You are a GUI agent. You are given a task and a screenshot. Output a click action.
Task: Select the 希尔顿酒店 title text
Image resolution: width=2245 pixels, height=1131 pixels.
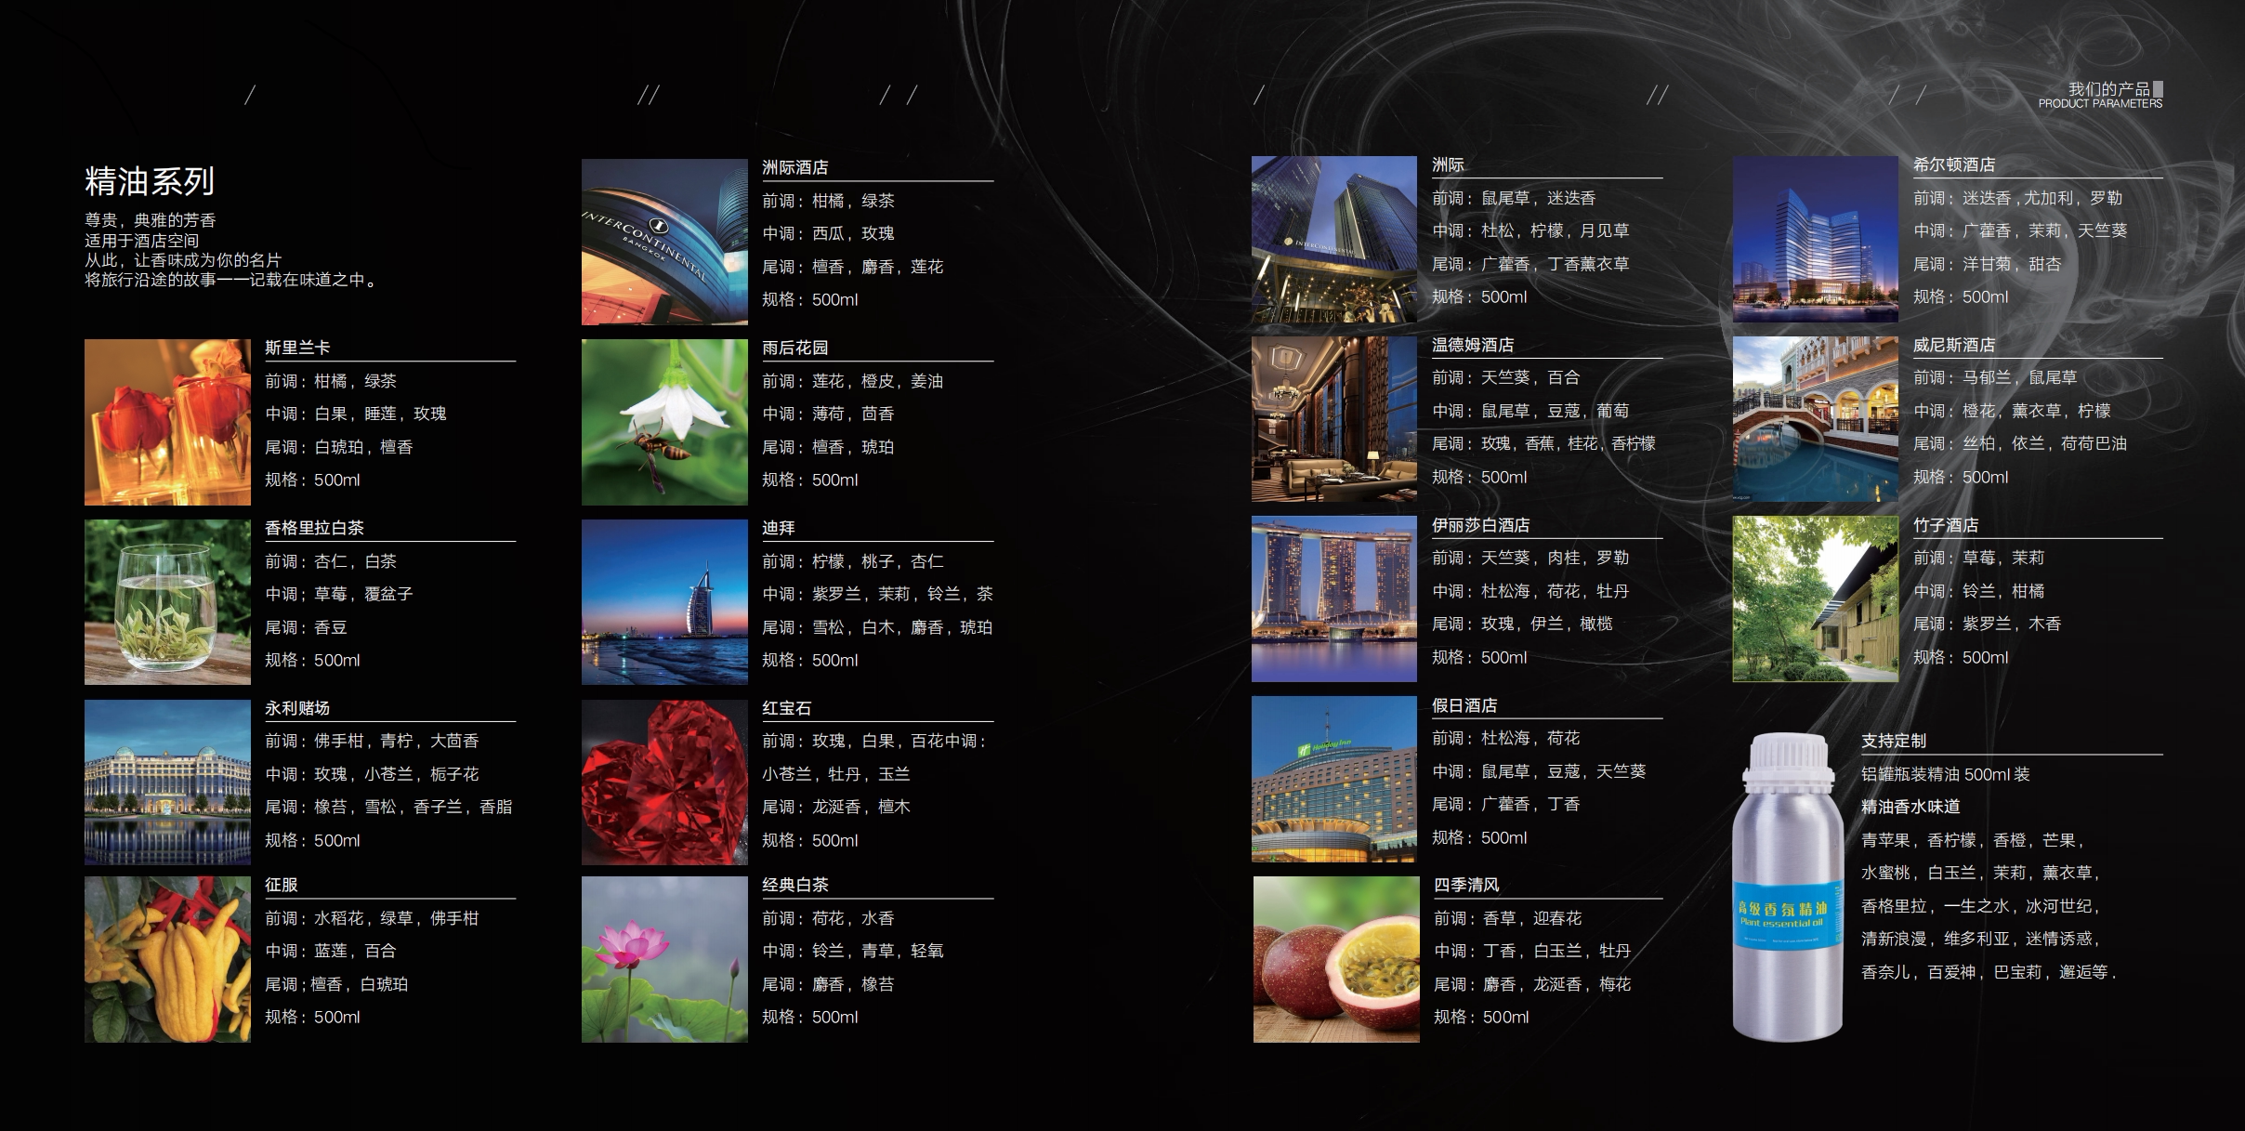pos(1953,164)
